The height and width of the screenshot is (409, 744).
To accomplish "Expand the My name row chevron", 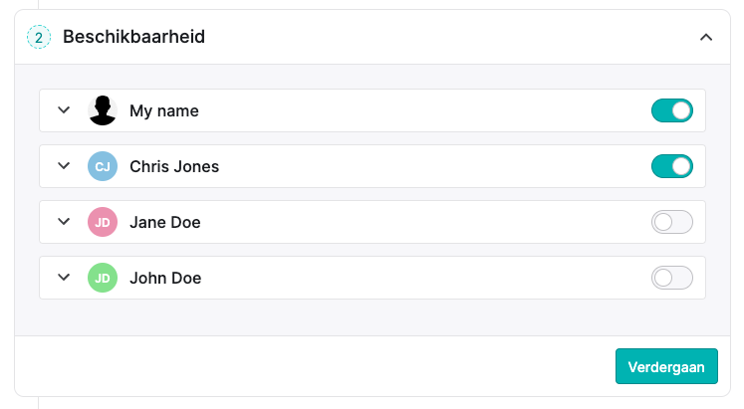I will (64, 109).
